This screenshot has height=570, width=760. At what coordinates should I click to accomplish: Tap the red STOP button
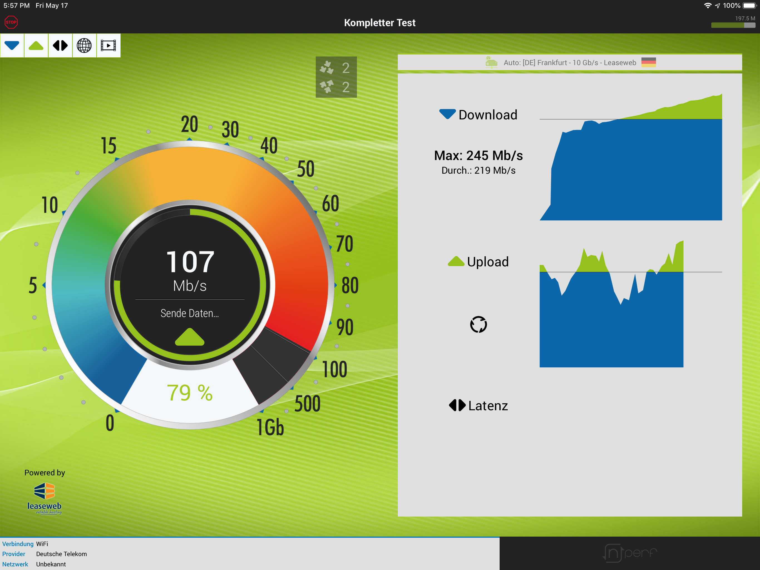pos(11,22)
